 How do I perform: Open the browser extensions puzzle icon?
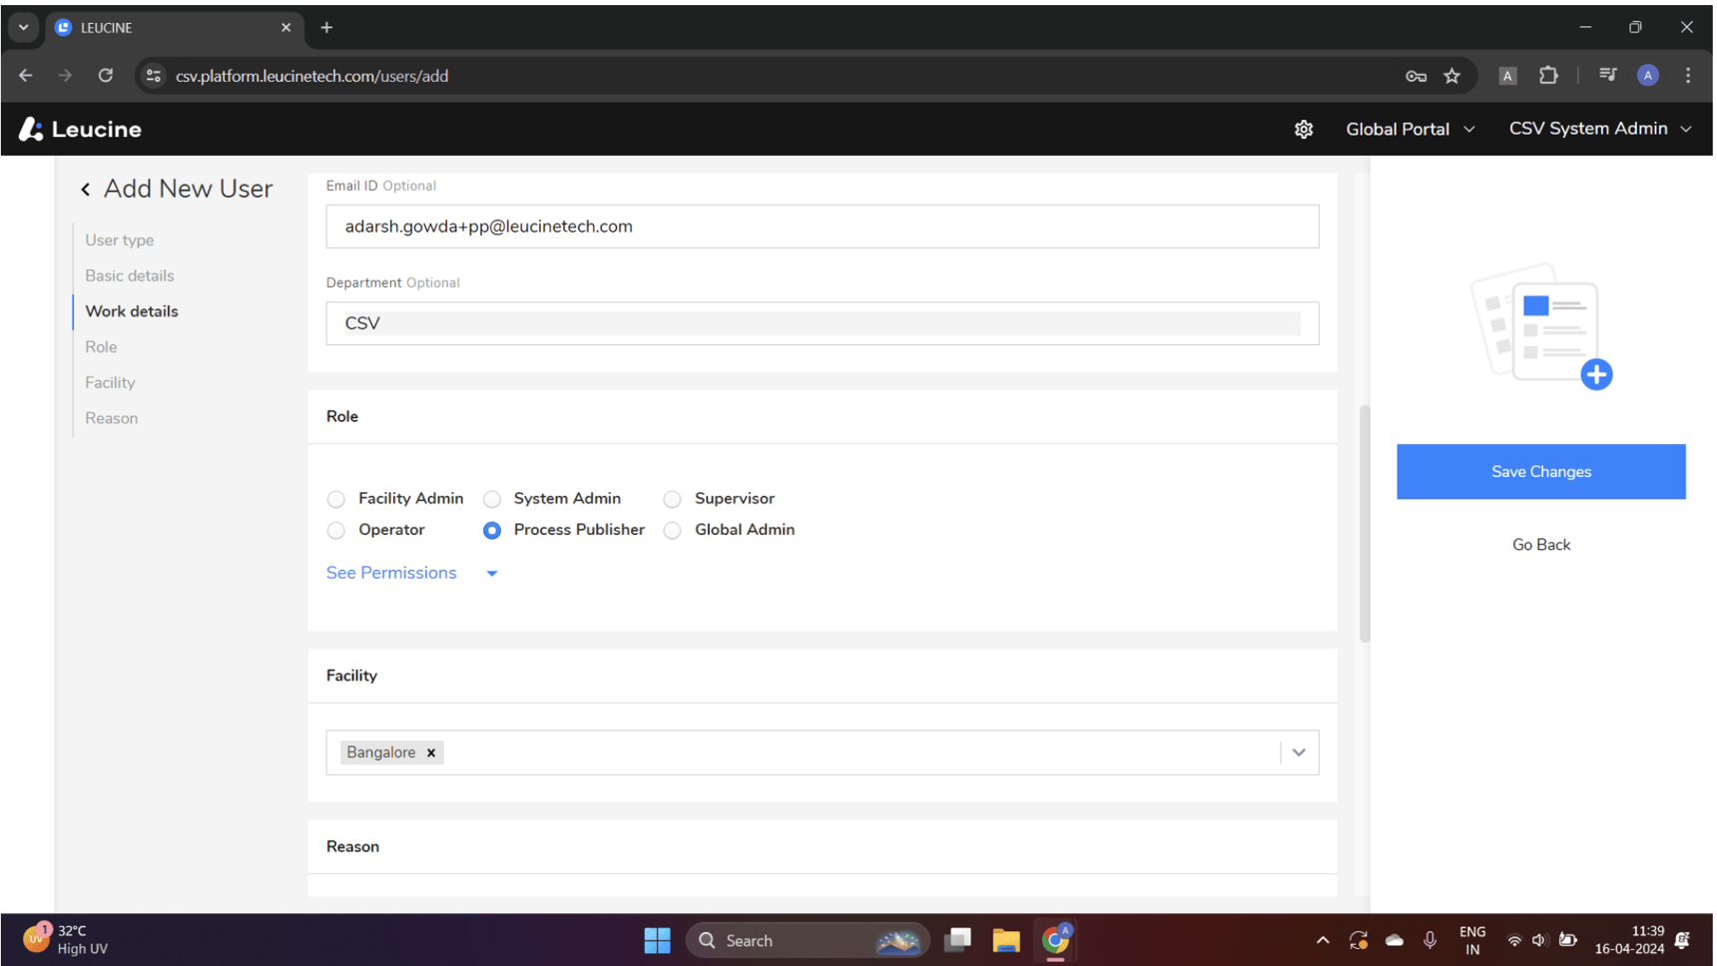[x=1548, y=76]
